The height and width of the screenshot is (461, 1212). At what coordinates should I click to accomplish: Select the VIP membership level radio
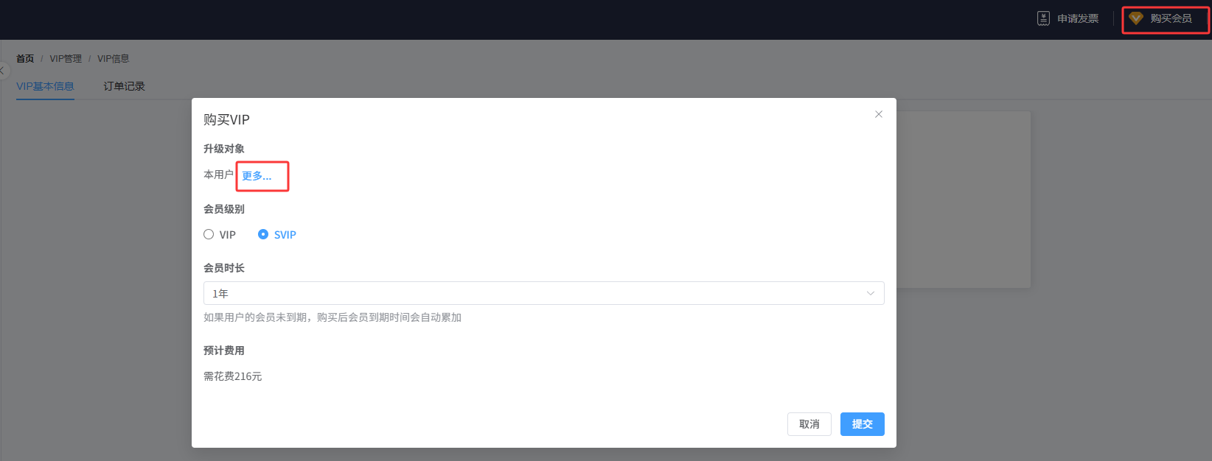pos(209,234)
